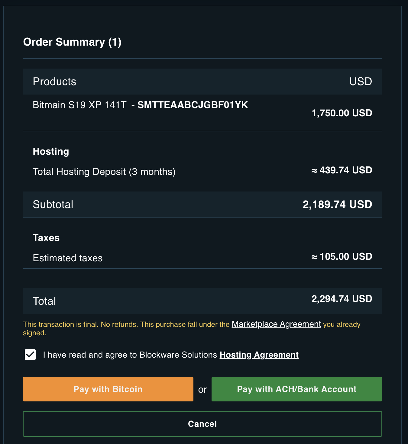Select the Bitmain S19 XP 141T product name
This screenshot has height=444, width=408.
point(79,105)
